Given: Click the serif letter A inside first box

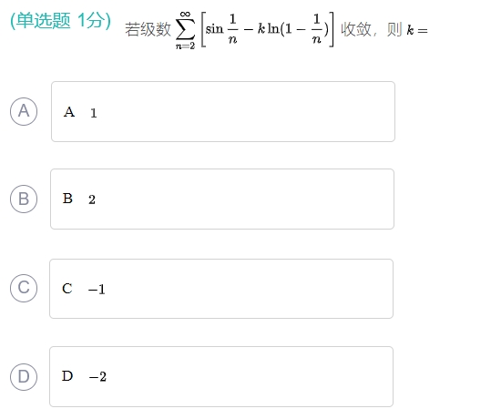Looking at the screenshot, I should pyautogui.click(x=69, y=112).
